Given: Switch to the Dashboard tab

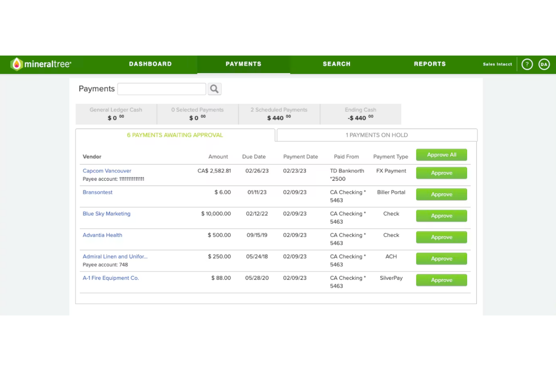Looking at the screenshot, I should coord(150,64).
